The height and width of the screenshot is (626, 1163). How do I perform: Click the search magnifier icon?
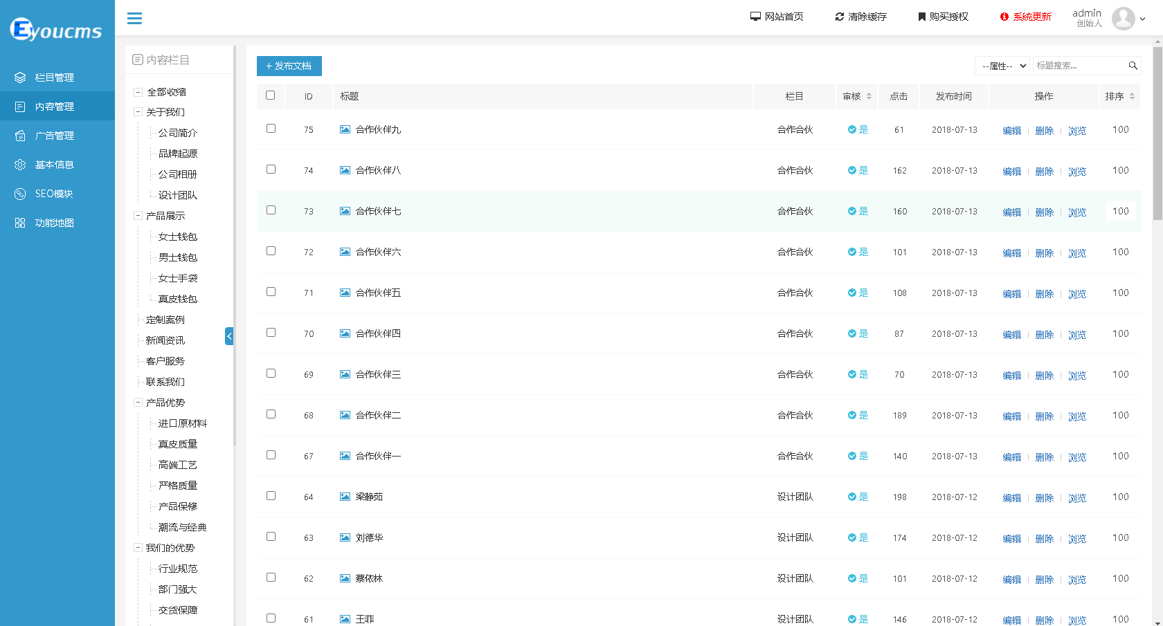pyautogui.click(x=1133, y=66)
